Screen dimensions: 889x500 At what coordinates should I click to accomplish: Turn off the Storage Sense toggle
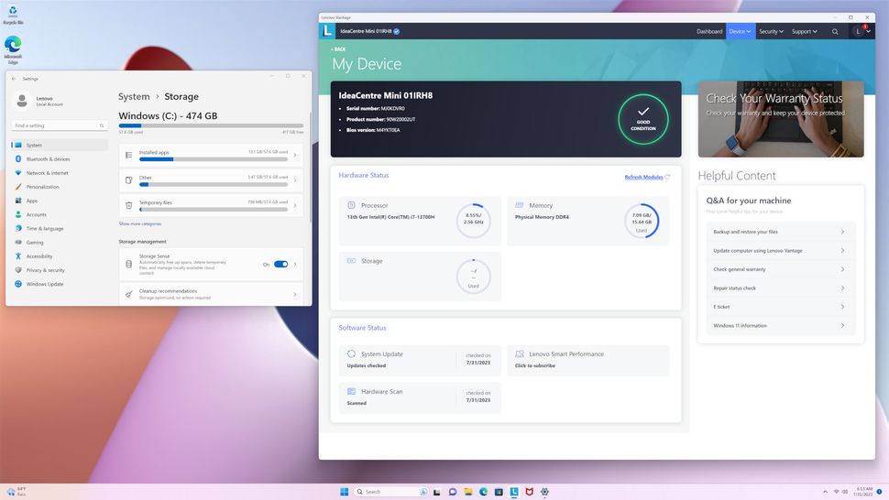tap(280, 264)
